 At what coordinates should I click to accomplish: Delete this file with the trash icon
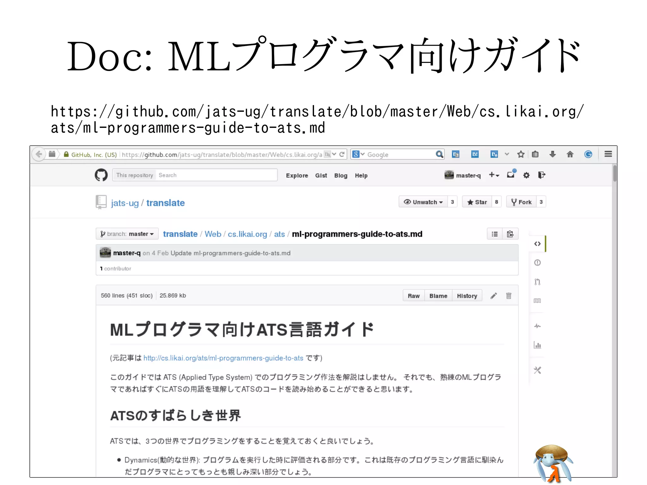click(509, 296)
